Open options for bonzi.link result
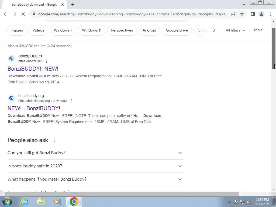This screenshot has height=207, width=276. [46, 61]
